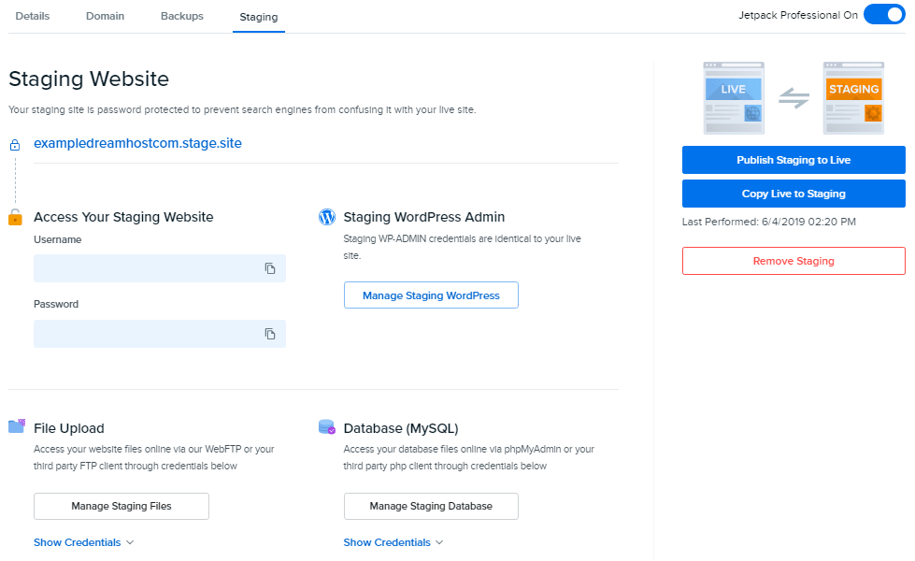Image resolution: width=915 pixels, height=561 pixels.
Task: Click the STAGING site illustration
Action: [853, 98]
